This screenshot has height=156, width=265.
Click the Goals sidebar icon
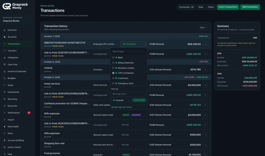4,85
